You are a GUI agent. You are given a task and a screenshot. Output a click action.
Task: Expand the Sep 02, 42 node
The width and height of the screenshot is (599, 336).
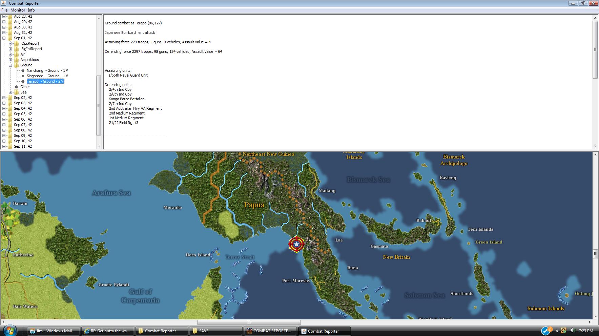[4, 98]
